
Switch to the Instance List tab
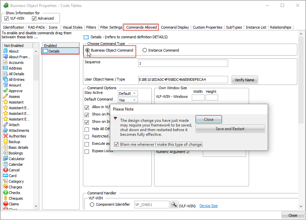(256, 27)
